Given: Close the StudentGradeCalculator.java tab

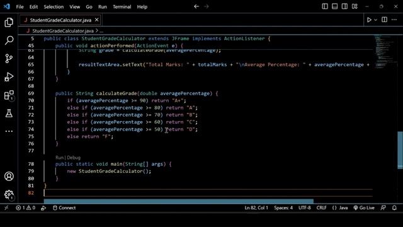Looking at the screenshot, I should click(x=96, y=20).
